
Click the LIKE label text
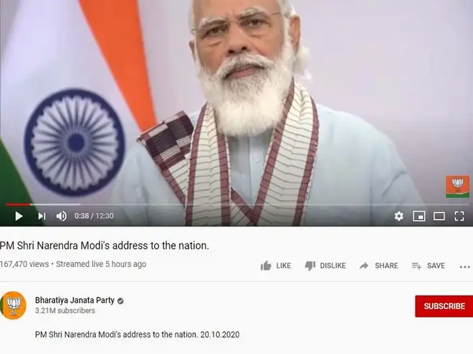coord(284,266)
